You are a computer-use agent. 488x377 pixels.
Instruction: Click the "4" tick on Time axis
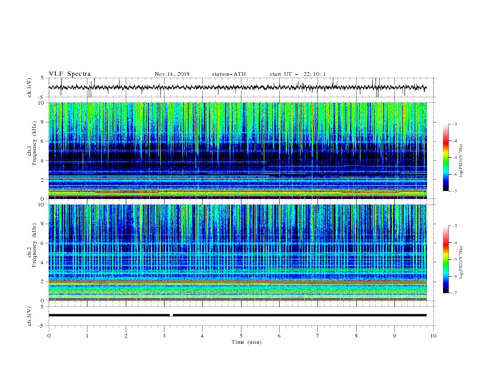pyautogui.click(x=202, y=336)
